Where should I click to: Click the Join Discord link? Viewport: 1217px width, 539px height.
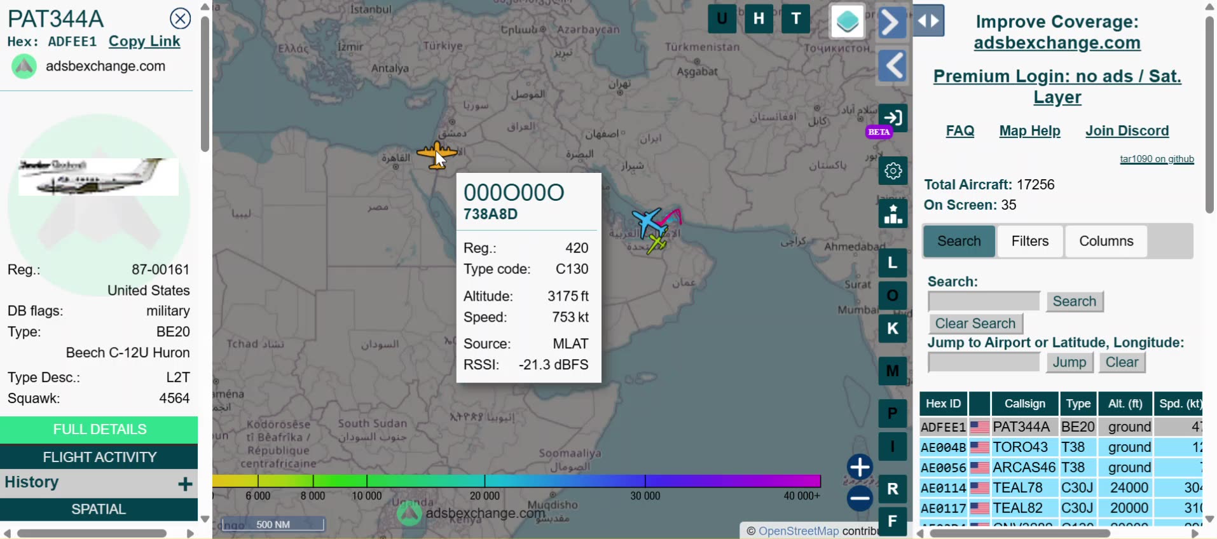click(x=1127, y=131)
